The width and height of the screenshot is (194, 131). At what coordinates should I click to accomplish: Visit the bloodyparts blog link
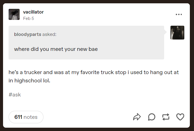pos(27,35)
